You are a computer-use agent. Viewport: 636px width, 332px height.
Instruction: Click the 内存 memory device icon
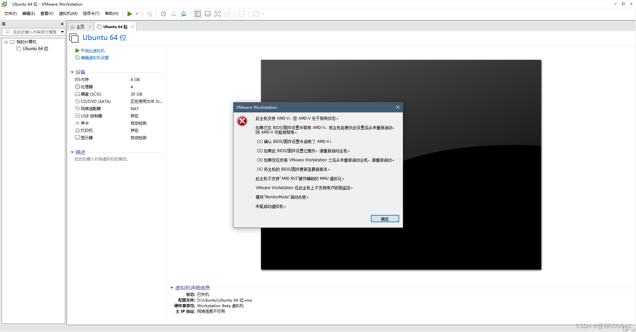pos(78,79)
